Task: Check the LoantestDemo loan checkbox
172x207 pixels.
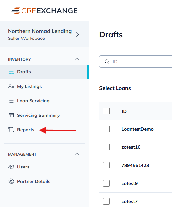Action: (106, 129)
